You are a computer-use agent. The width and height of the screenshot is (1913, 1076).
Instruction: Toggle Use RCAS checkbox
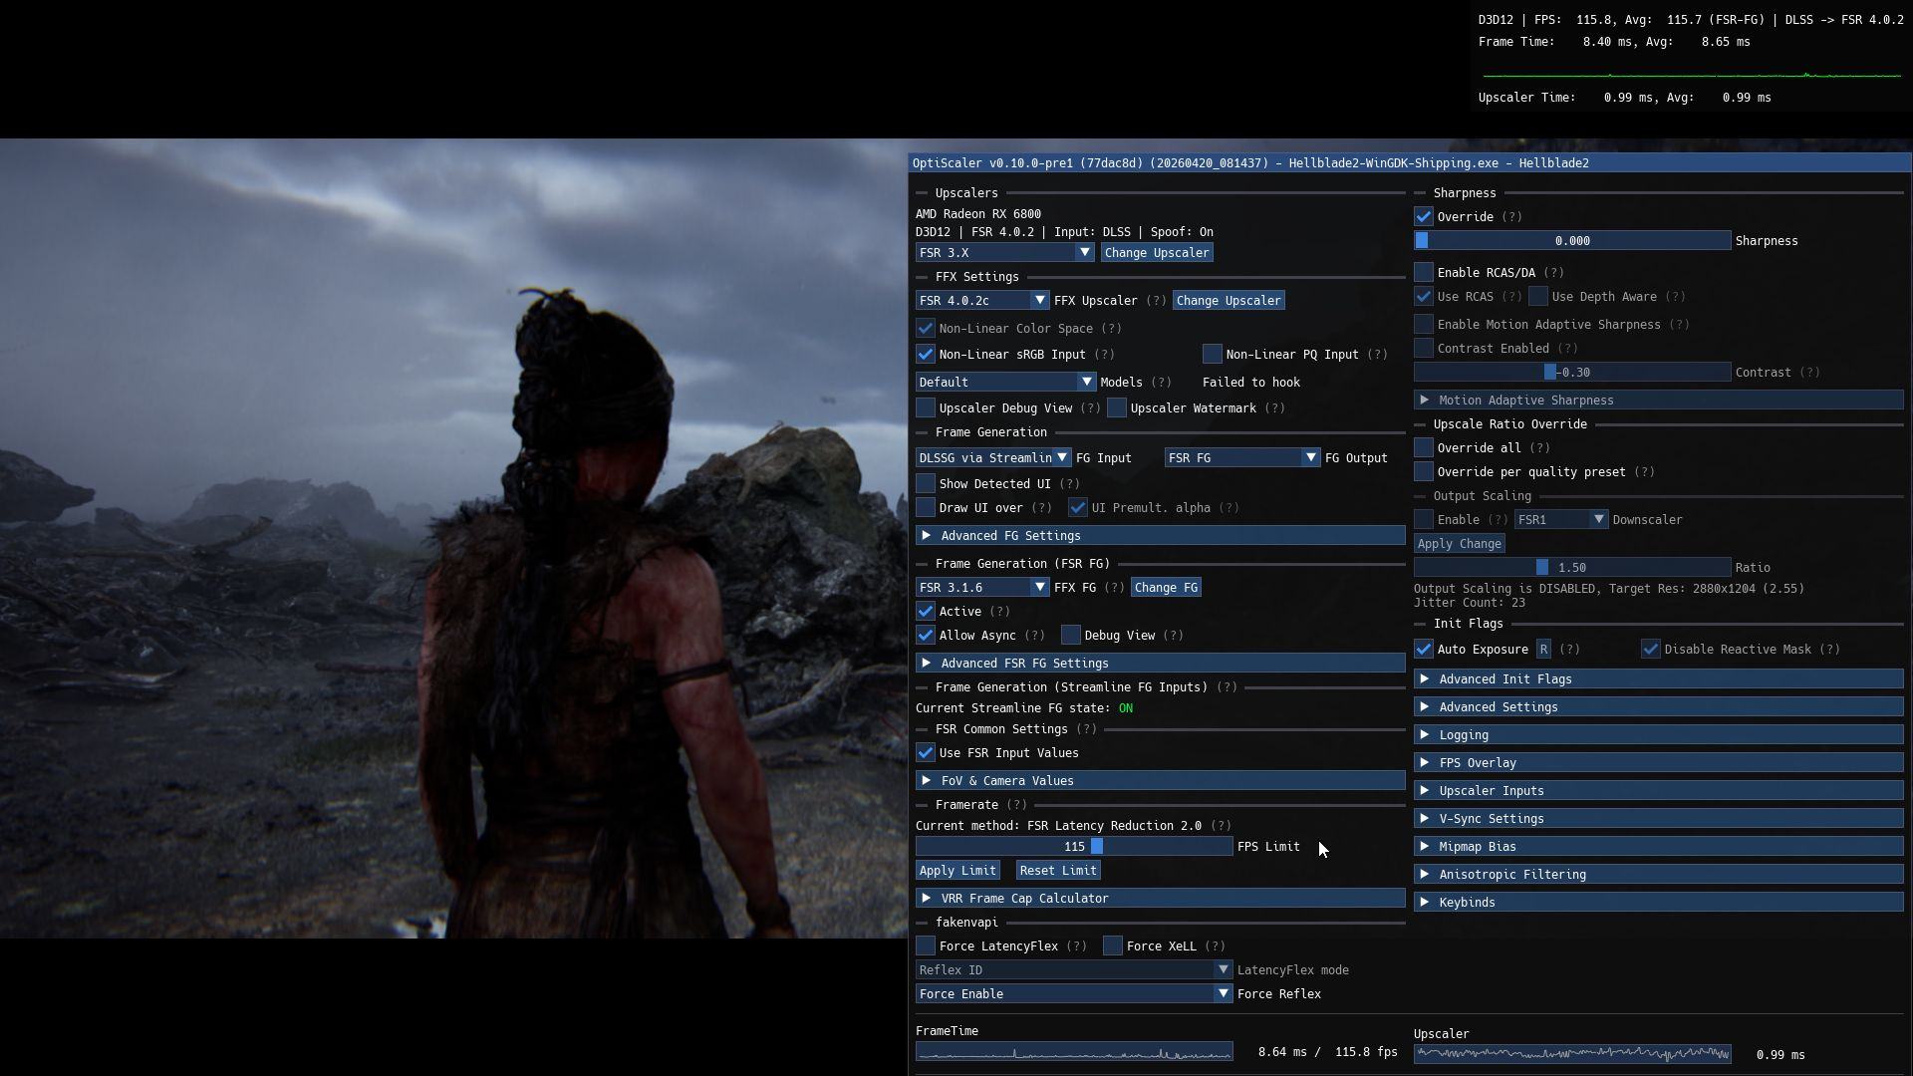pyautogui.click(x=1424, y=297)
